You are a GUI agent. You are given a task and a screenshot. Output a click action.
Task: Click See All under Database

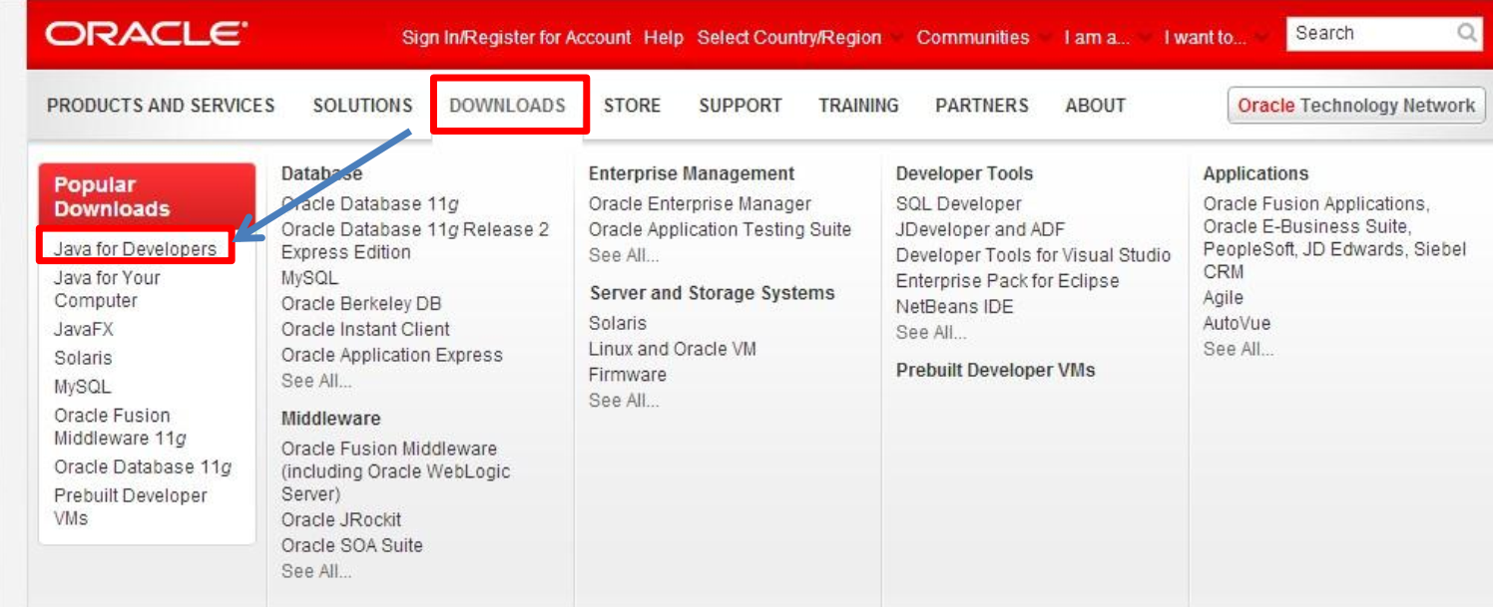316,382
